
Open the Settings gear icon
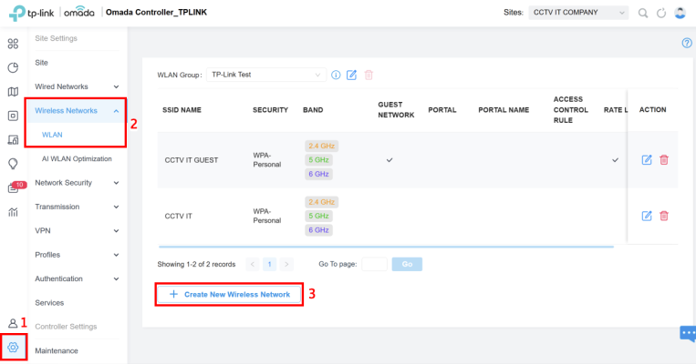[13, 348]
